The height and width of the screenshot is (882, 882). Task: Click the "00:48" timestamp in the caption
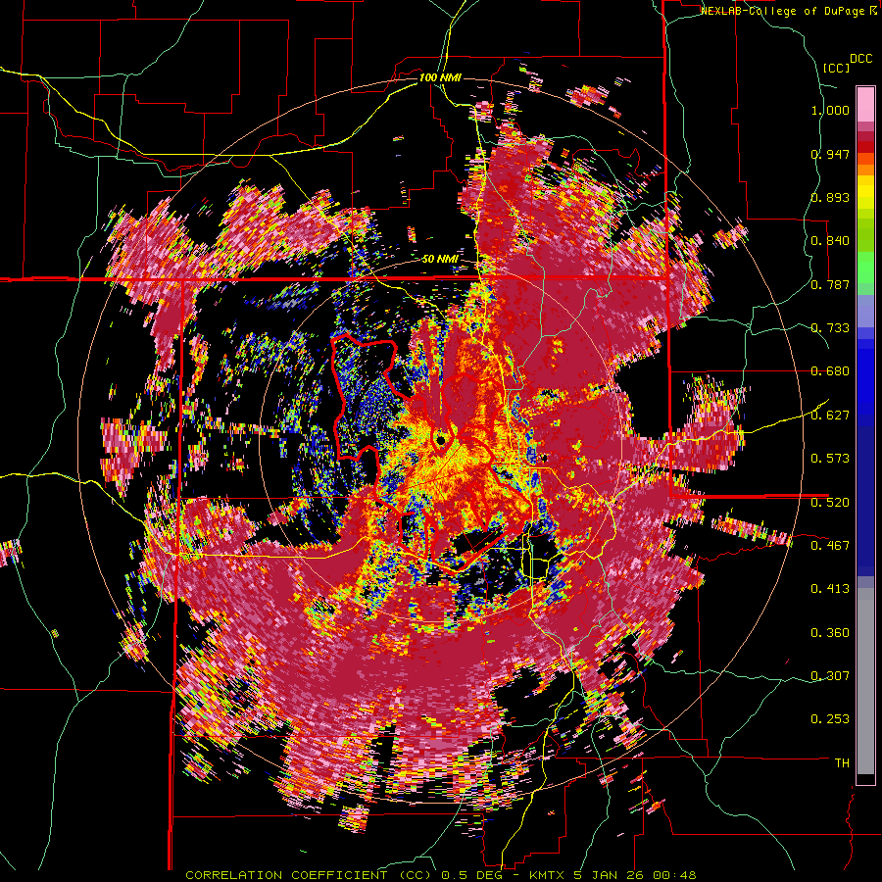click(x=674, y=875)
